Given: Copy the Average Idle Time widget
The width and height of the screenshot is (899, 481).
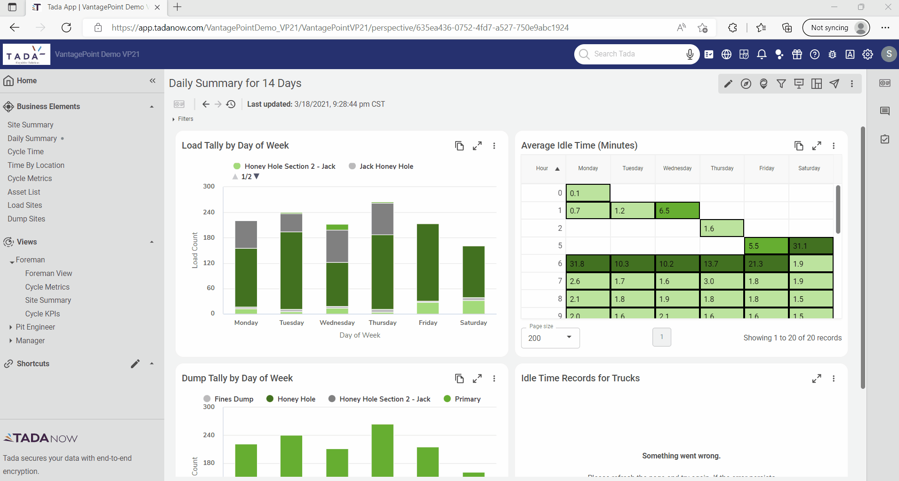Looking at the screenshot, I should tap(799, 146).
